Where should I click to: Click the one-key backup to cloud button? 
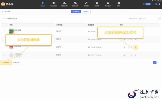click(10, 19)
